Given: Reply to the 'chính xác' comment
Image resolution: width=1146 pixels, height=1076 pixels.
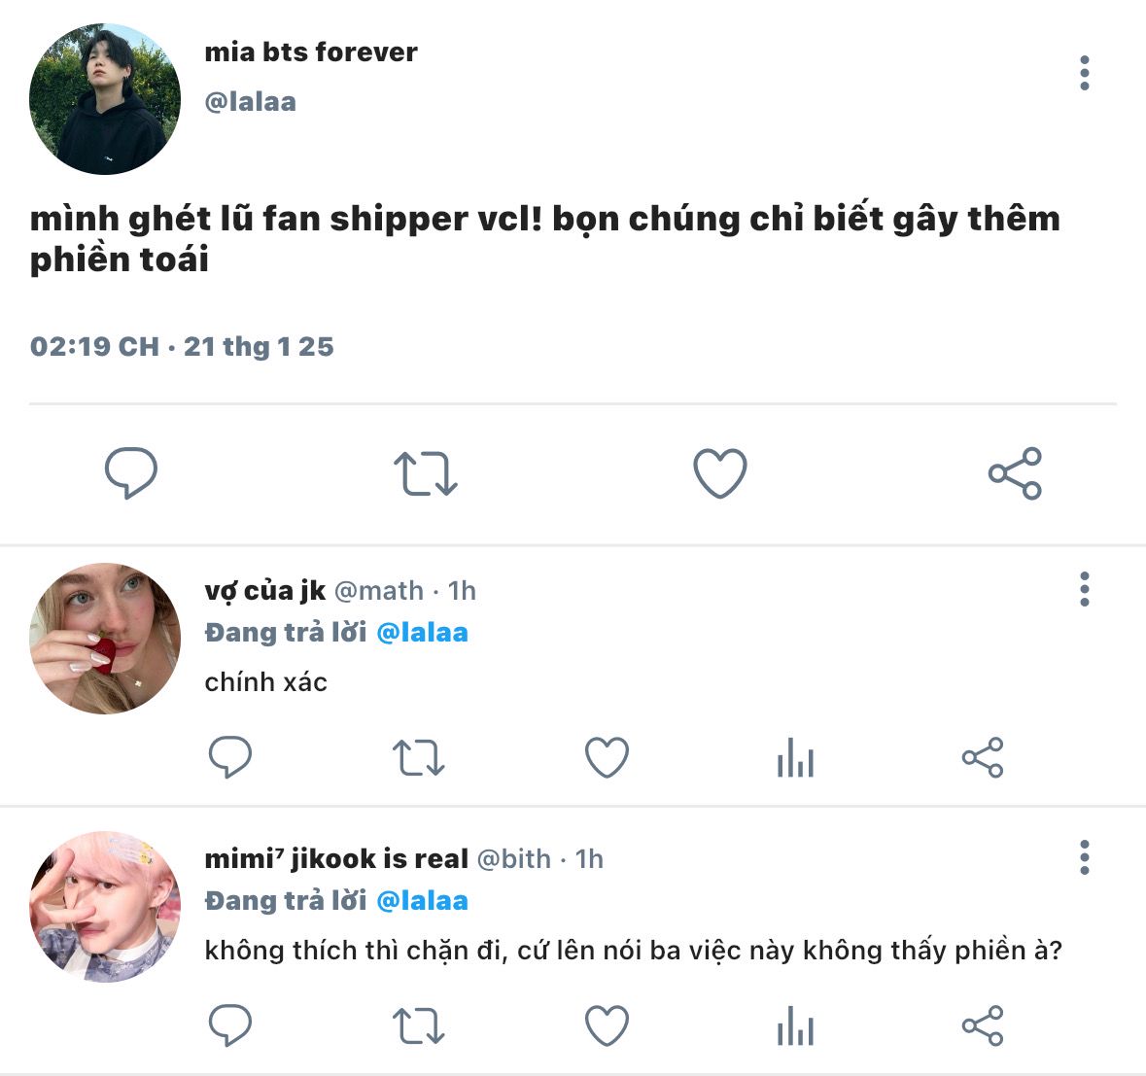Looking at the screenshot, I should click(x=230, y=756).
